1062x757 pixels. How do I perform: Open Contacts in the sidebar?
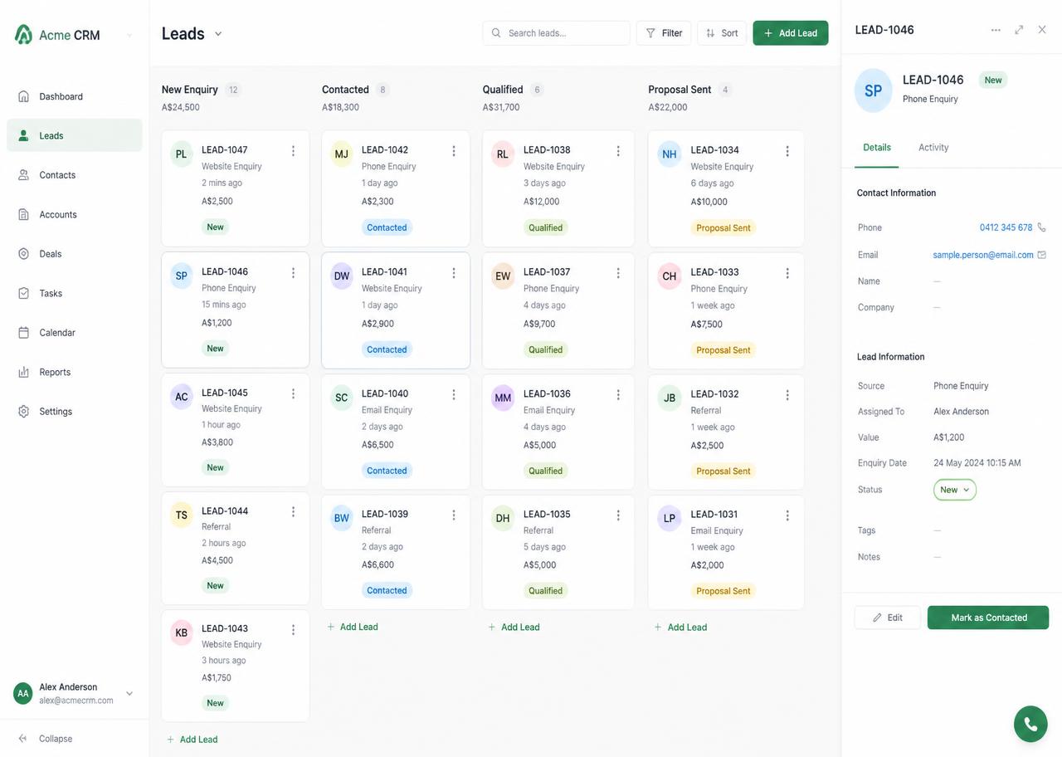tap(74, 175)
